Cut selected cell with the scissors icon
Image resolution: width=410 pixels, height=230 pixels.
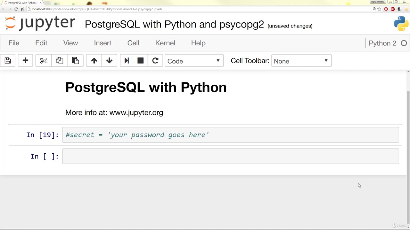coord(44,61)
